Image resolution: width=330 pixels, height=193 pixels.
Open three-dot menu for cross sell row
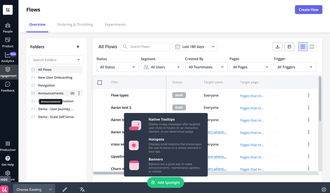coord(309,144)
